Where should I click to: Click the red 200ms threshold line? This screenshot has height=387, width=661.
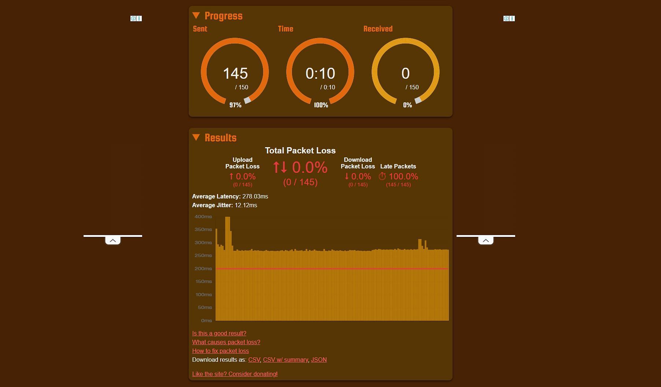pos(332,268)
